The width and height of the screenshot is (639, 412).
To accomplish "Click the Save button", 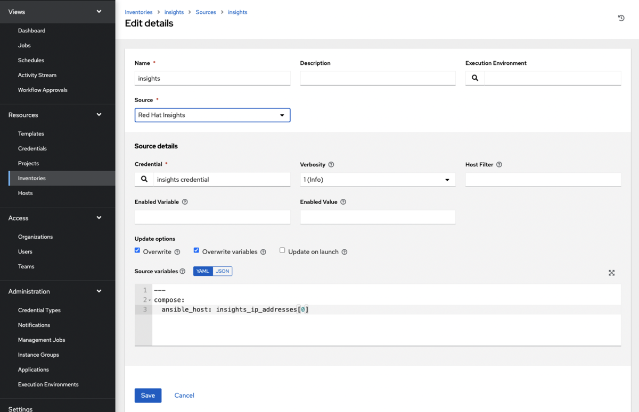I will 148,396.
